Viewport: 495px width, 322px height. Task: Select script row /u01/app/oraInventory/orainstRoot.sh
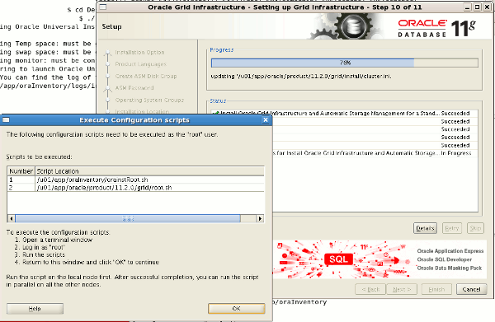coord(135,180)
